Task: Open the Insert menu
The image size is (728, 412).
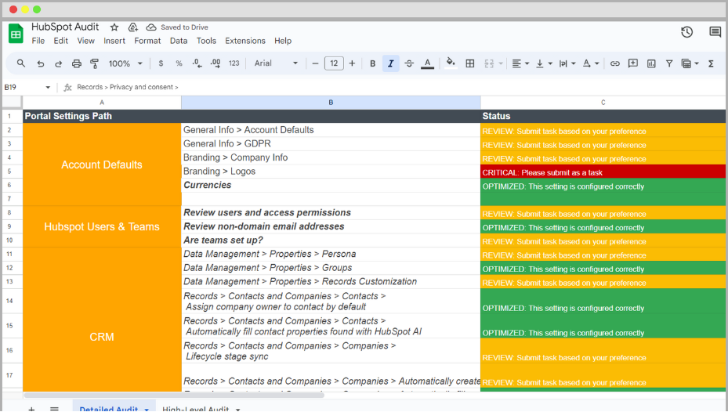Action: click(x=114, y=41)
